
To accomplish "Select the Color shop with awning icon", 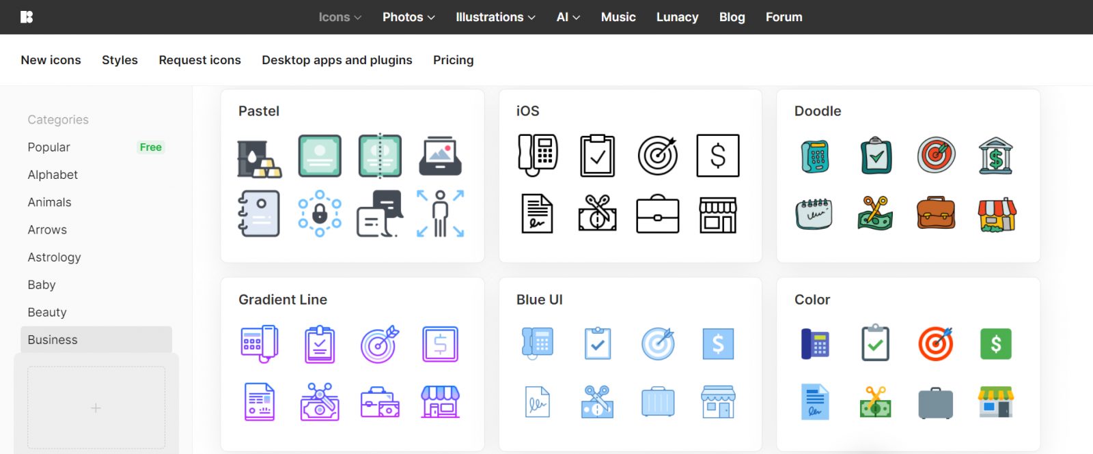I will [996, 401].
